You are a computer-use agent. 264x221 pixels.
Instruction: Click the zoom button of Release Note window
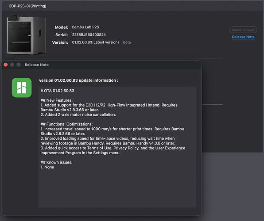19,65
